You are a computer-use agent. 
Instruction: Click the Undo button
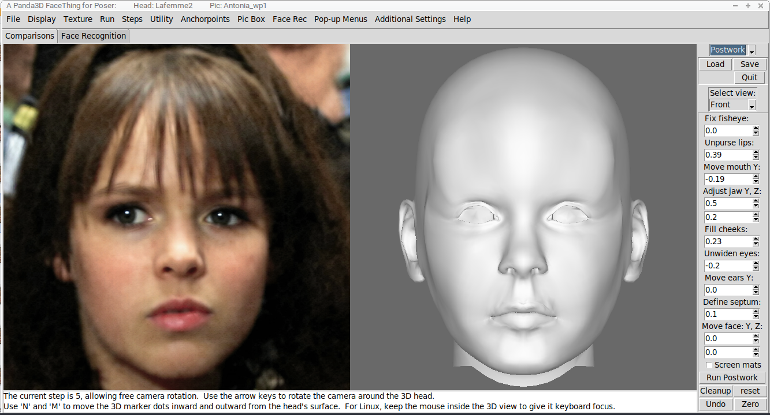(x=715, y=404)
